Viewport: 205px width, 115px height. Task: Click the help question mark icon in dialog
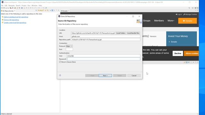[x=60, y=75]
